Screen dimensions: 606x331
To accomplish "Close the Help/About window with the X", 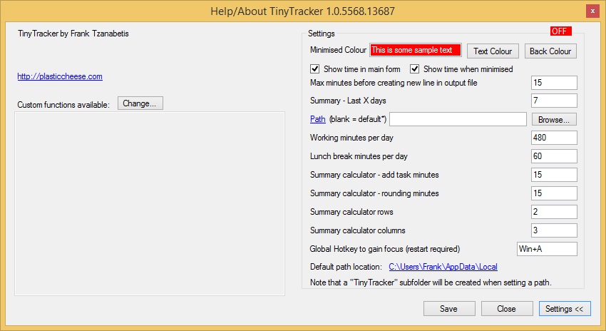I will (x=592, y=11).
